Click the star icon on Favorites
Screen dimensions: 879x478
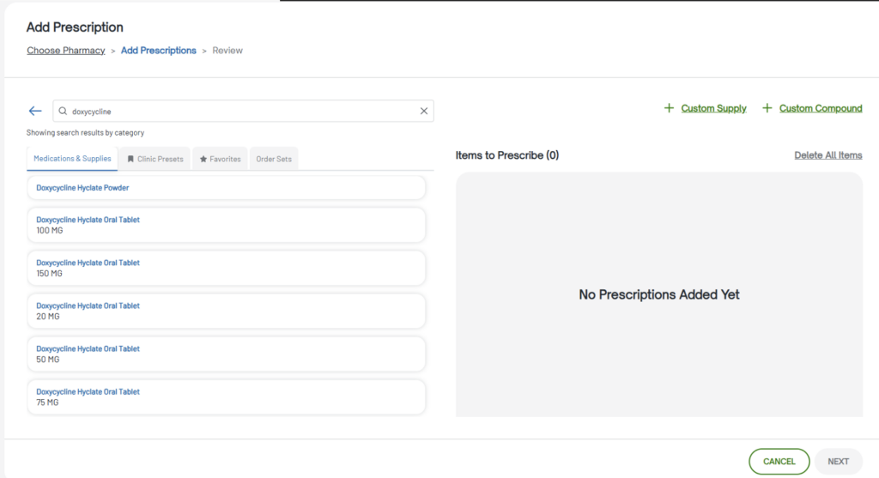pos(203,159)
